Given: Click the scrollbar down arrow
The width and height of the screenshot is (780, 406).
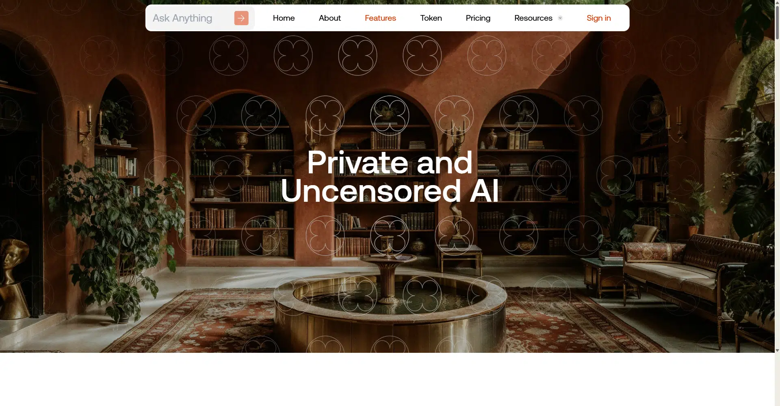Looking at the screenshot, I should click(777, 350).
